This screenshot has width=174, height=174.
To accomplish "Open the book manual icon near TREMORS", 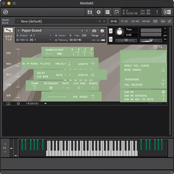I will [9, 104].
